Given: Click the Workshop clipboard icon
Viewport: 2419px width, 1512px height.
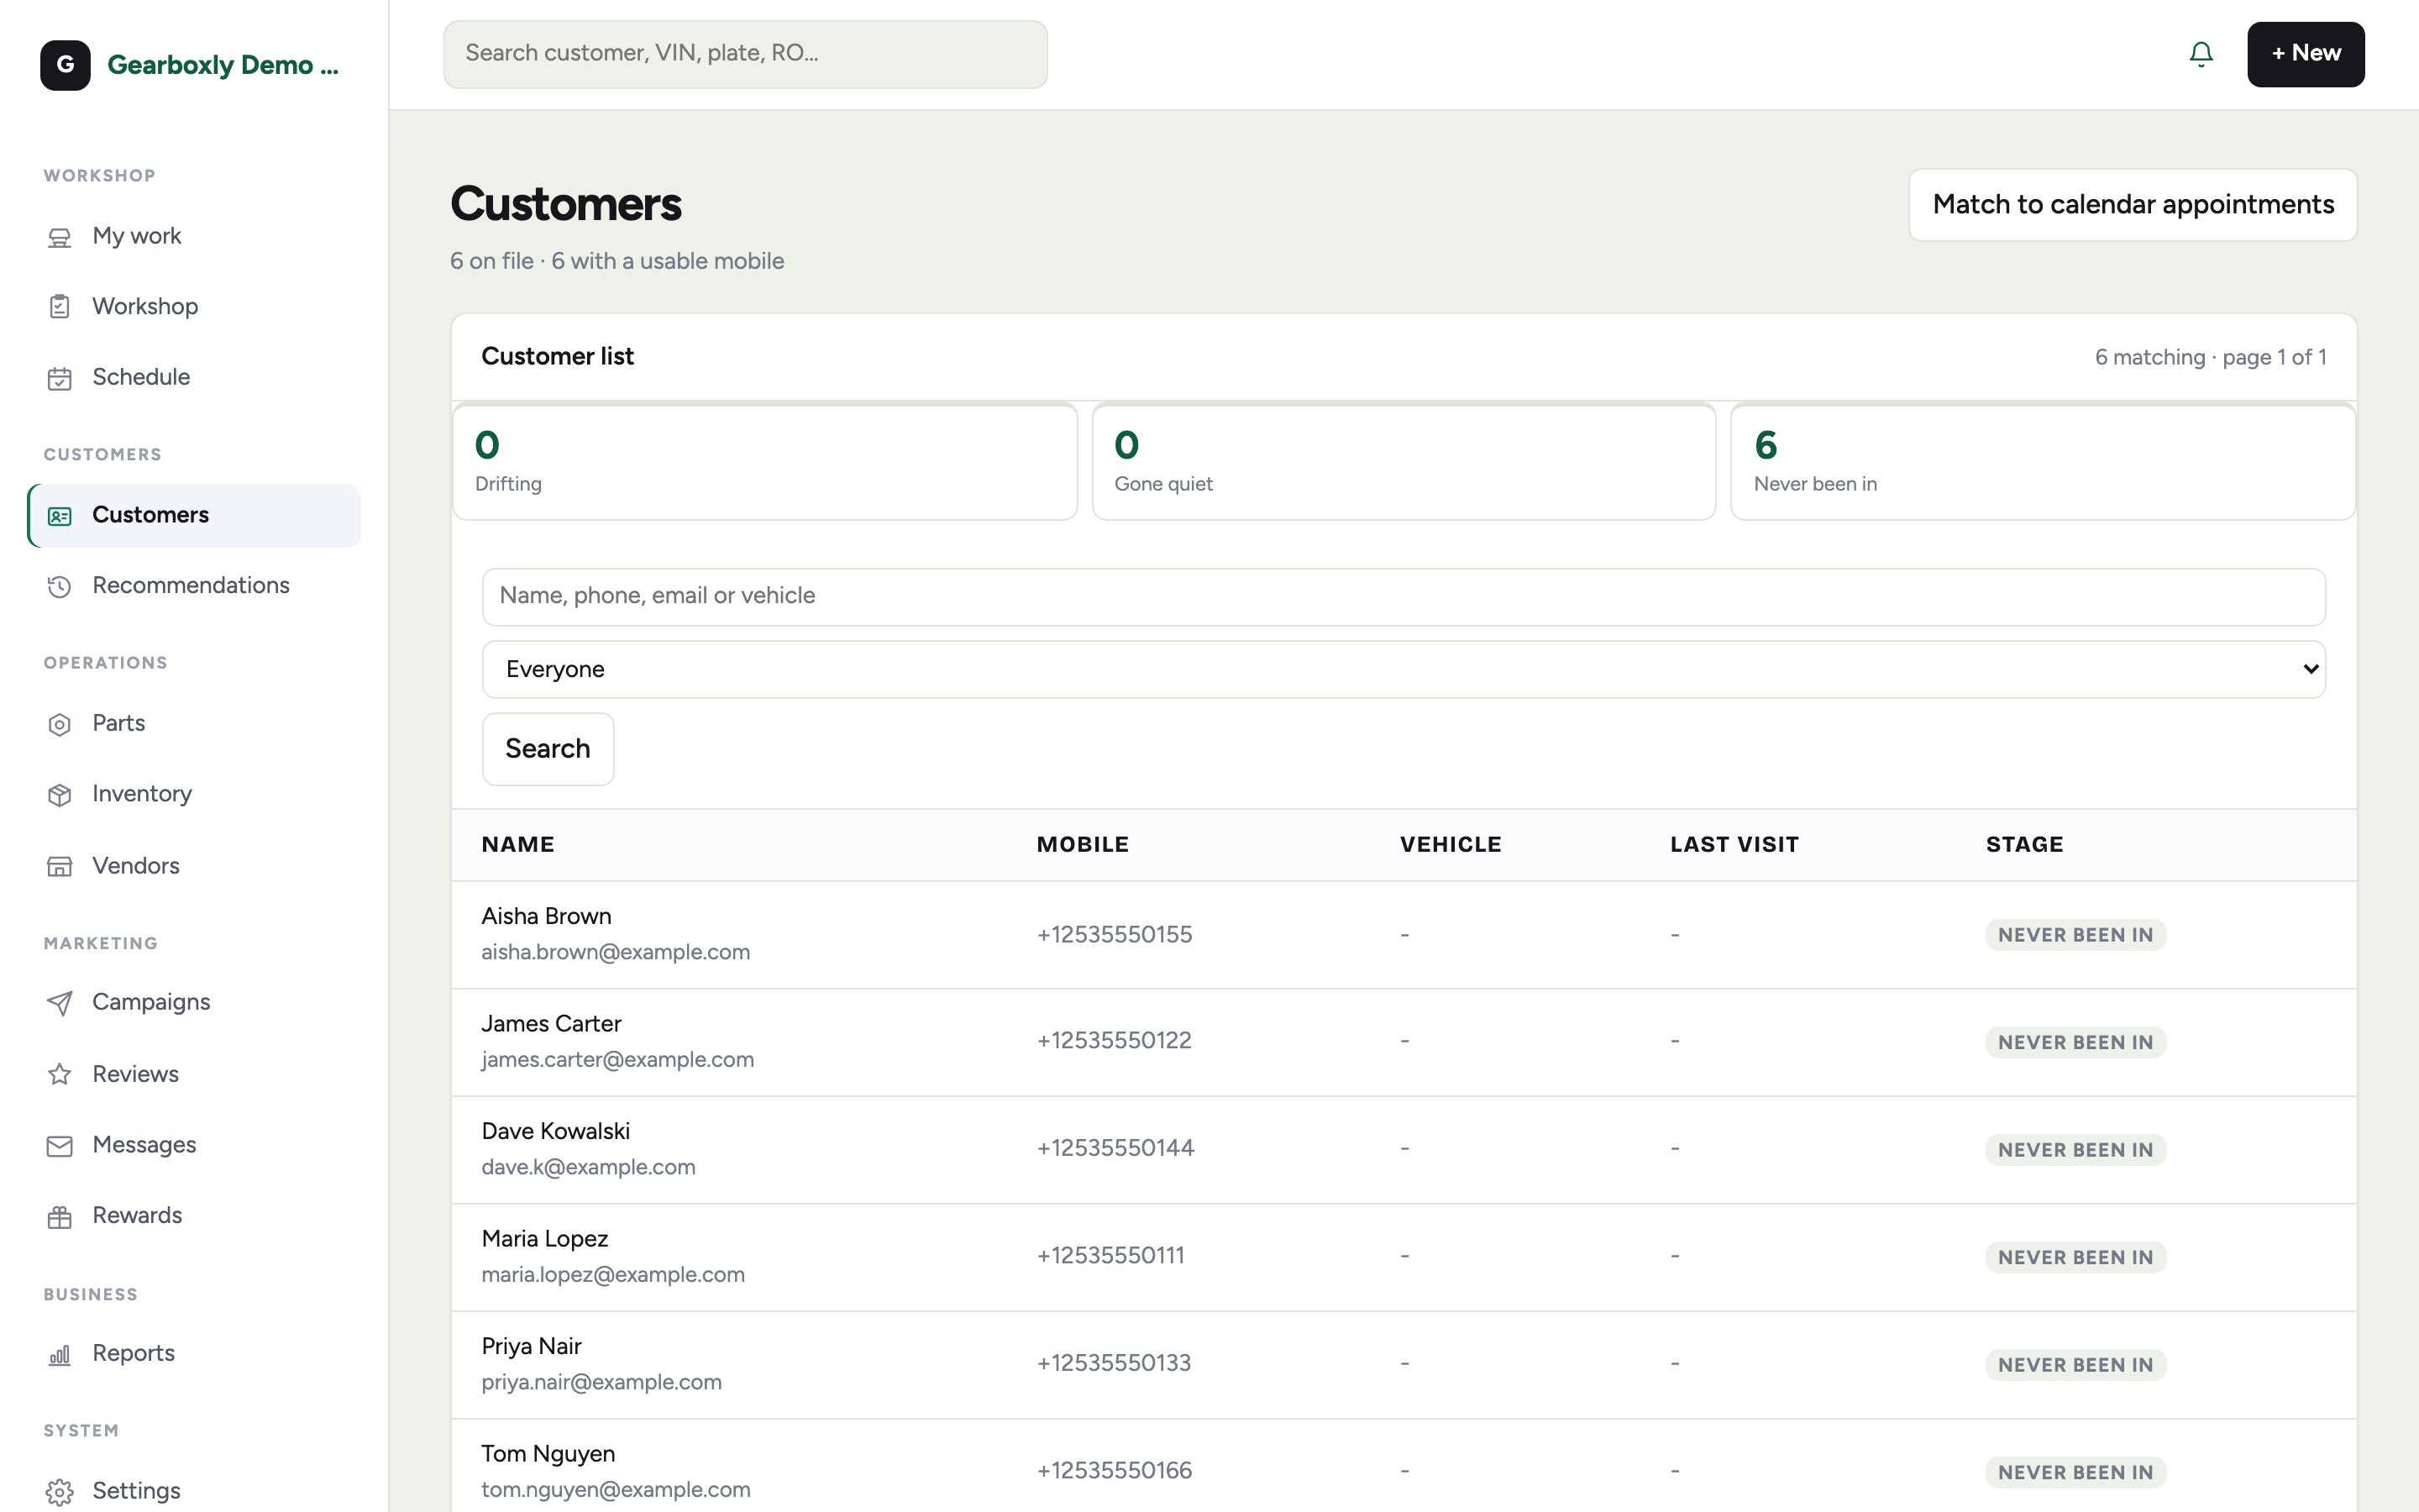Looking at the screenshot, I should [x=59, y=307].
